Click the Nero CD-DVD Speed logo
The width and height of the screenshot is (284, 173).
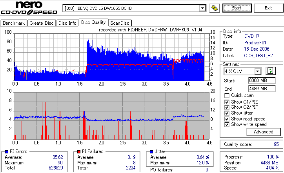(29, 7)
